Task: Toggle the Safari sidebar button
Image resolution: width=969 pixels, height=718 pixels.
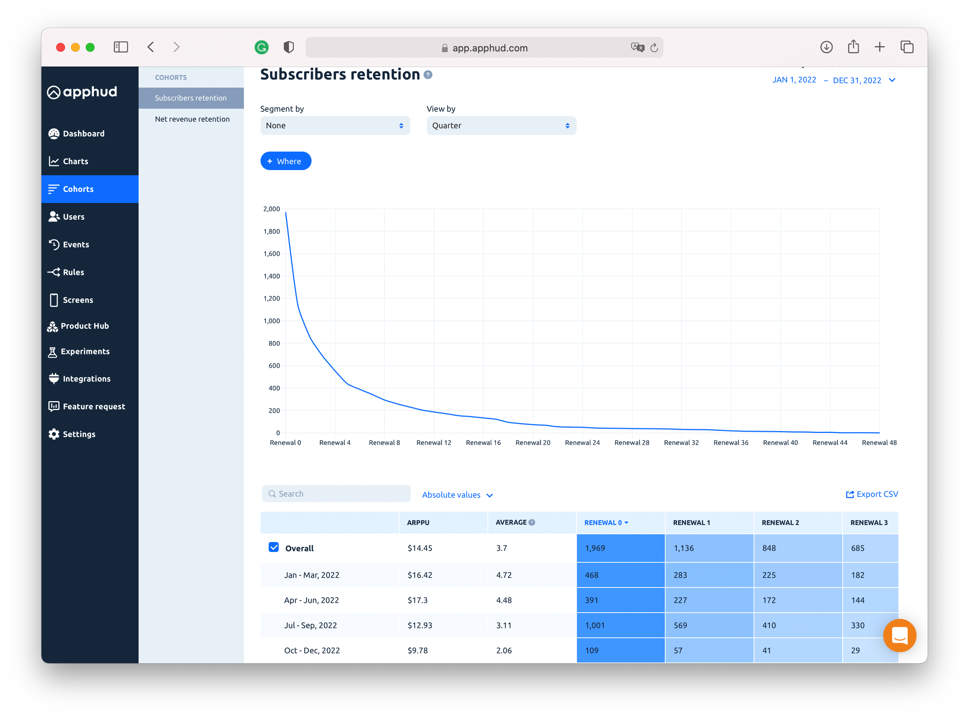Action: [121, 47]
